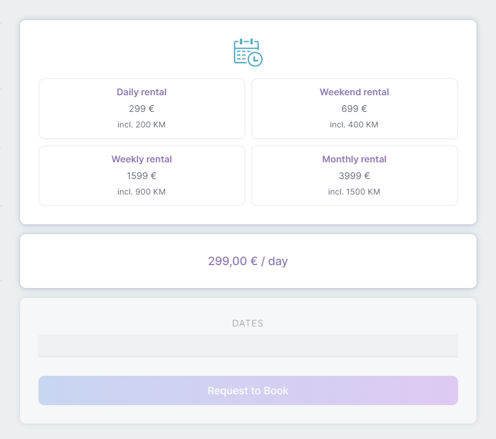Click the incl. 400 KM text
Image resolution: width=496 pixels, height=439 pixels.
pos(354,125)
